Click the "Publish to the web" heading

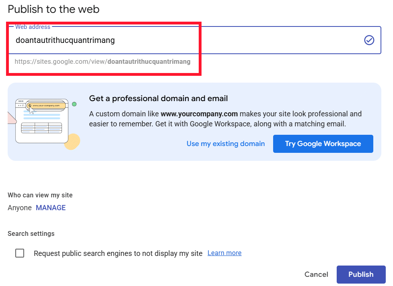click(53, 9)
